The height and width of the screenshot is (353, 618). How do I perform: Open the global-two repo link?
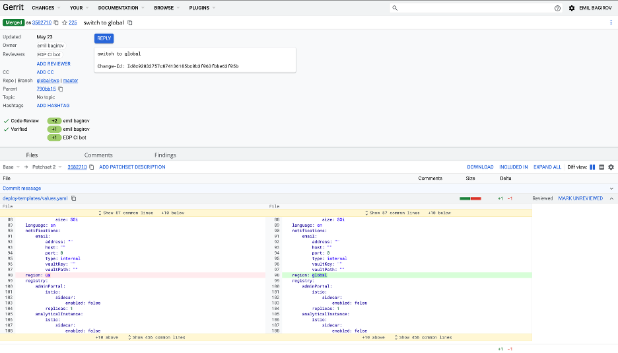tap(48, 81)
